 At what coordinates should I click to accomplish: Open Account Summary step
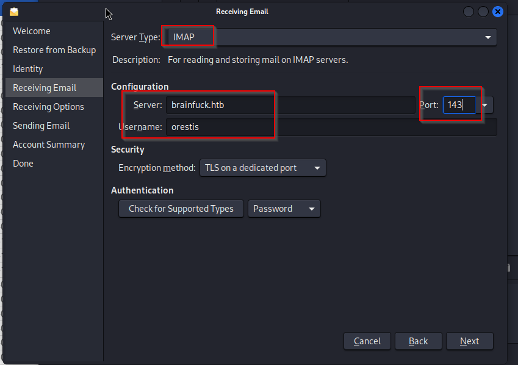49,145
